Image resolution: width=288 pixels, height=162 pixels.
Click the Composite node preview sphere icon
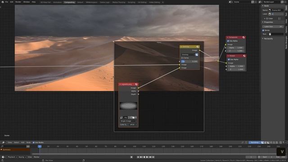click(244, 37)
